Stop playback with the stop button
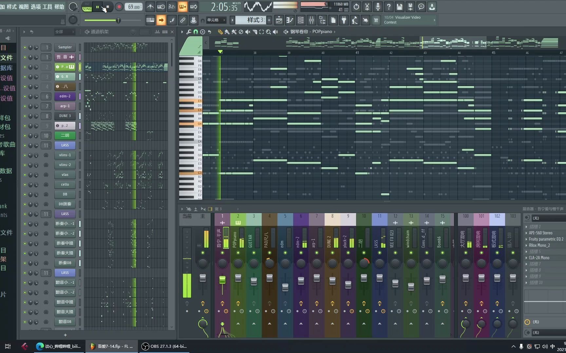Screen dimensions: 566x353 pos(108,7)
